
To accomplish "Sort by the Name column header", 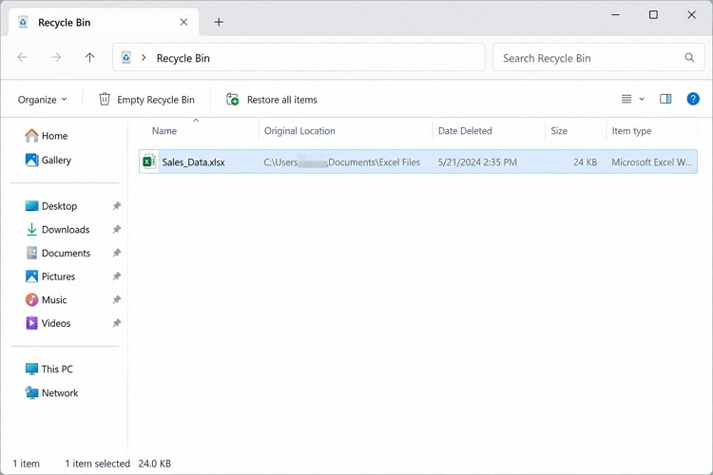I will tap(164, 131).
